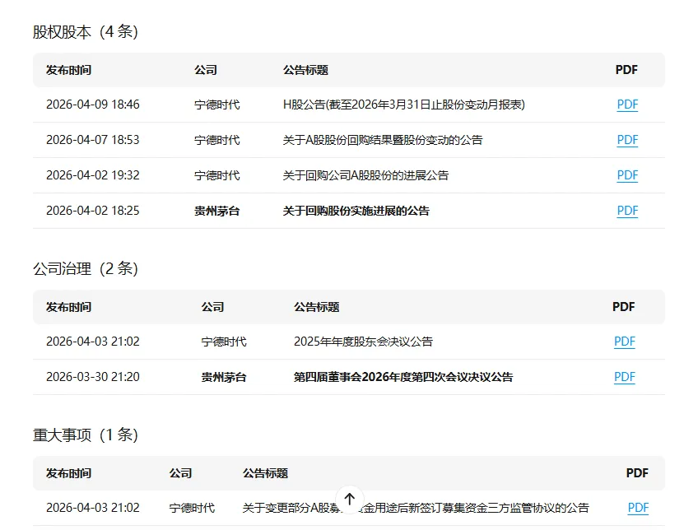684x530 pixels.
Task: Select timestamp 2026-04-03 21:02 in 重大事项 table
Action: pyautogui.click(x=93, y=508)
